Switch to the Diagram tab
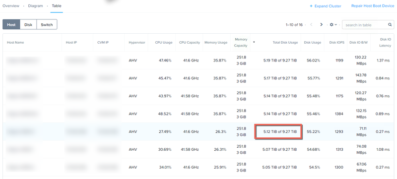397x179 pixels. tap(35, 6)
